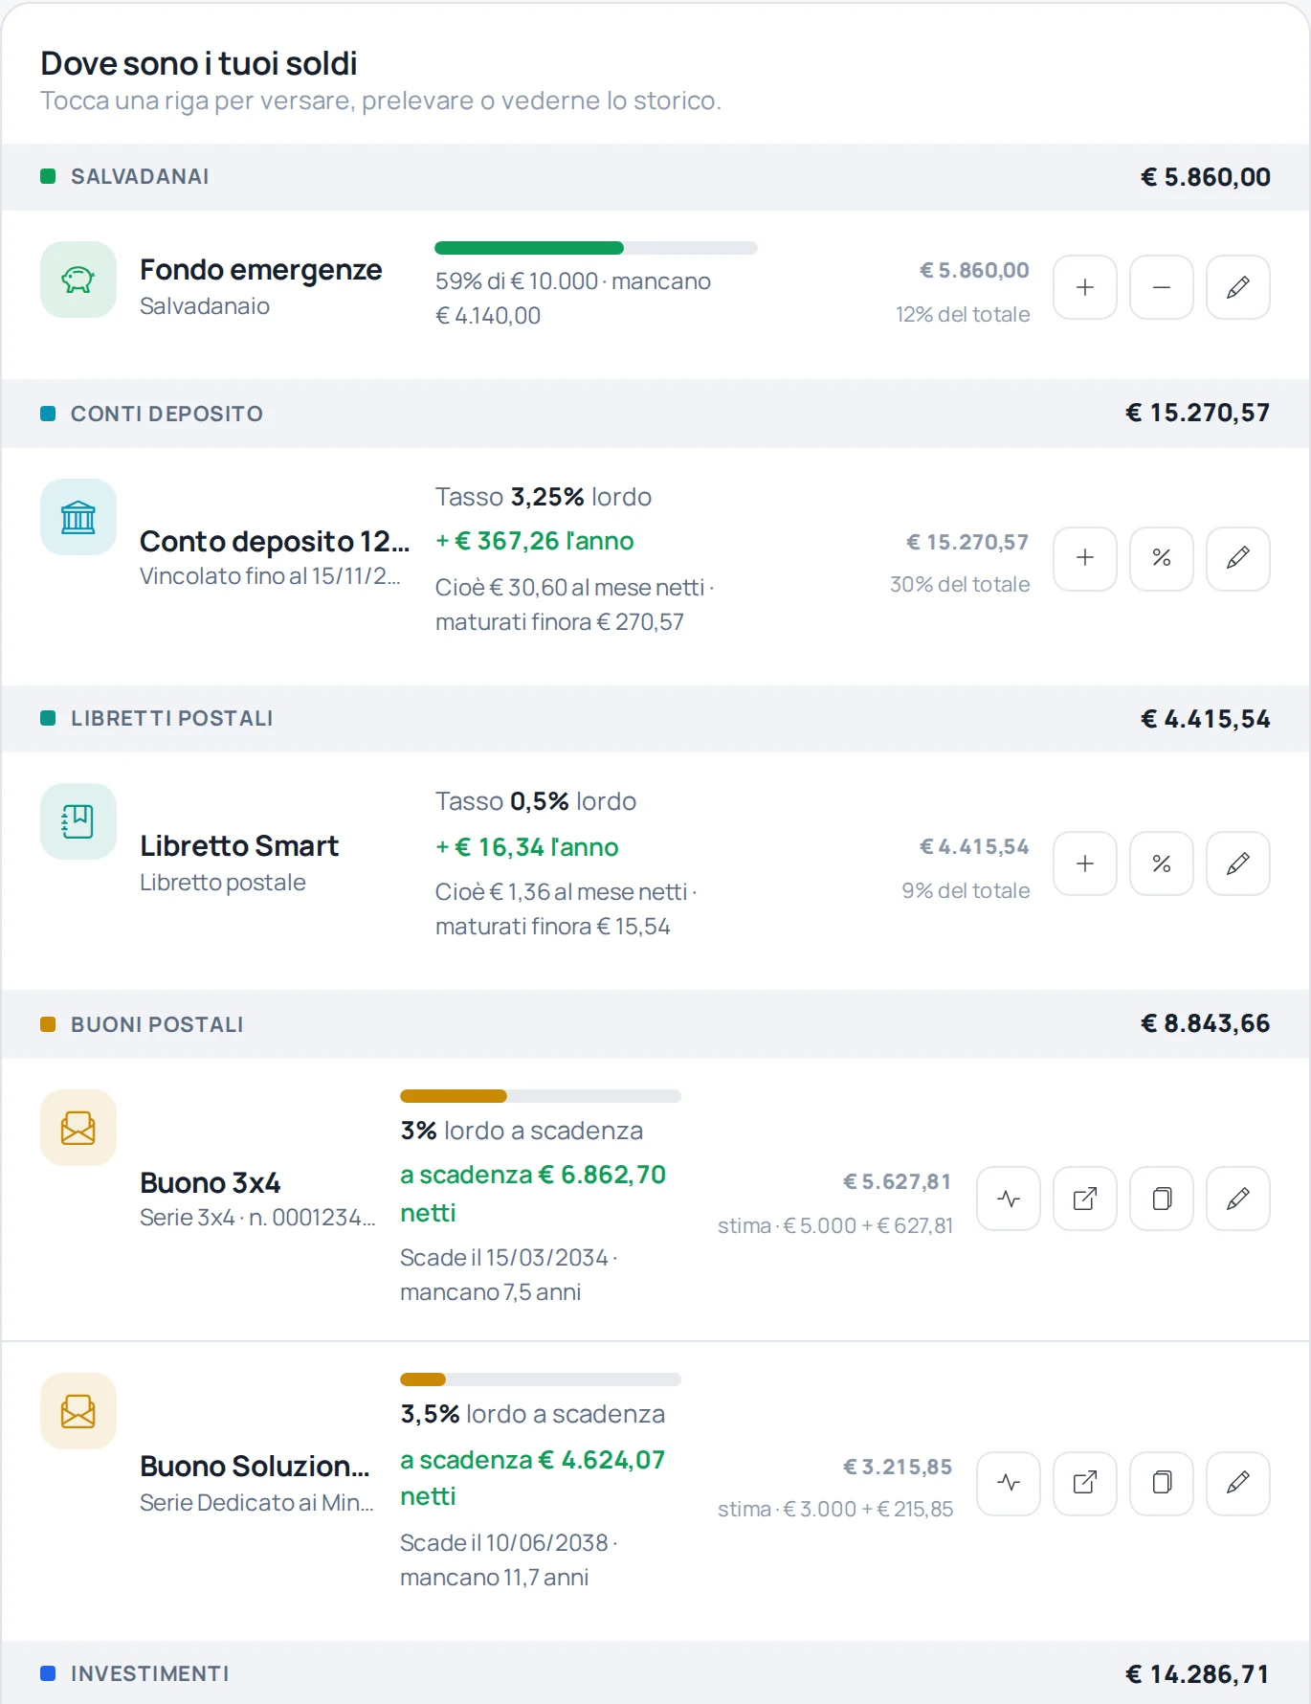Show activity chart for Buono Soluzione

click(1009, 1483)
